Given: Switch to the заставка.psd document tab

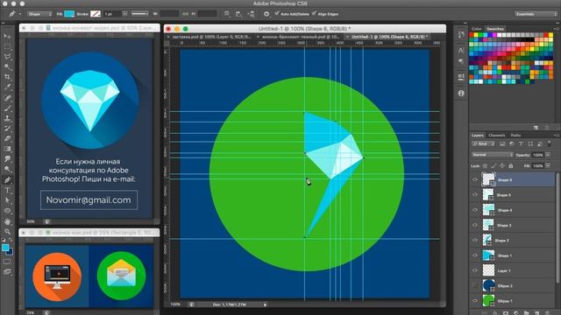Looking at the screenshot, I should (211, 37).
